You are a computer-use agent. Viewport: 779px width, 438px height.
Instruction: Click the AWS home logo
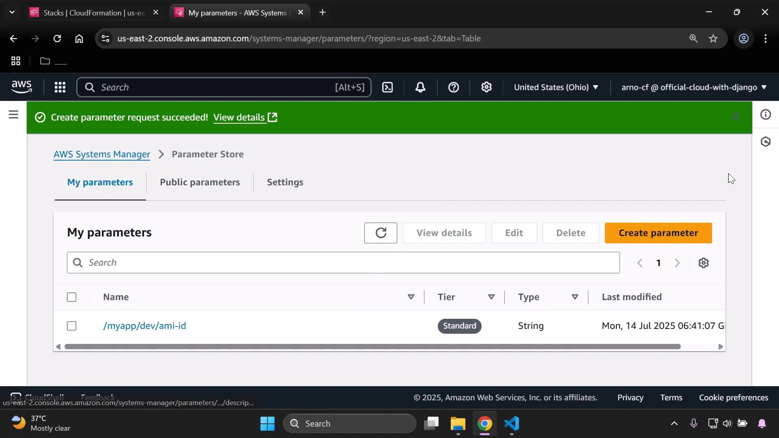tap(21, 87)
